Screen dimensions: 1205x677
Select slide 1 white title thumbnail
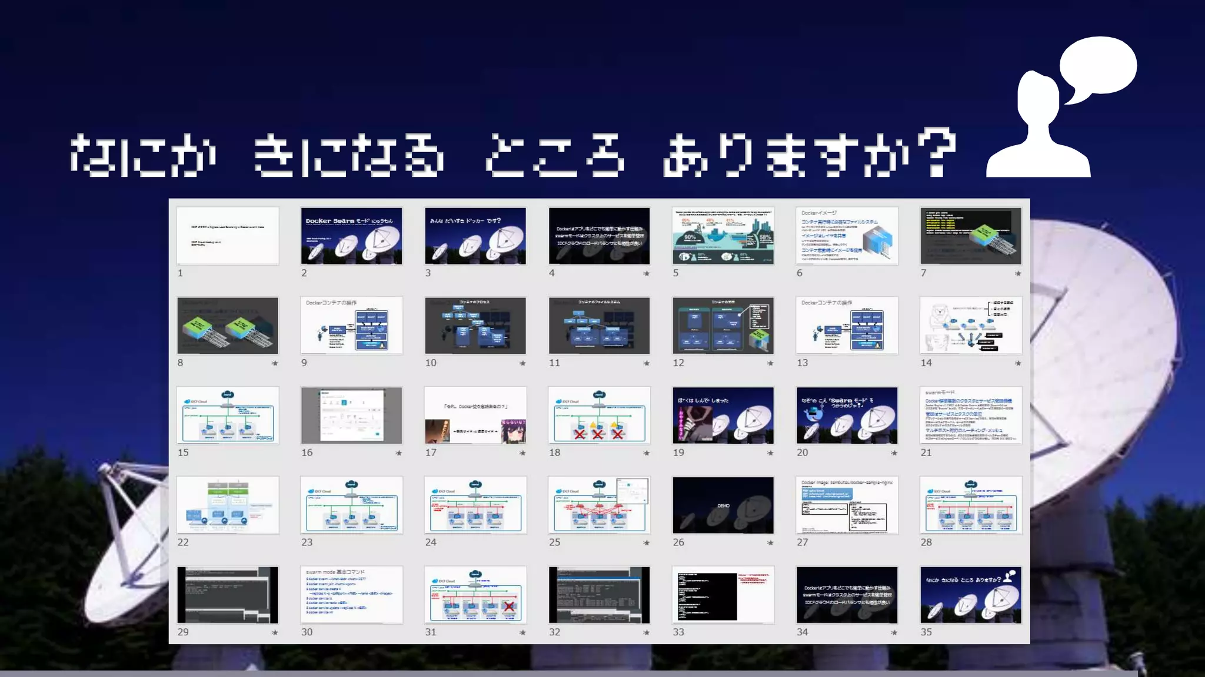228,236
